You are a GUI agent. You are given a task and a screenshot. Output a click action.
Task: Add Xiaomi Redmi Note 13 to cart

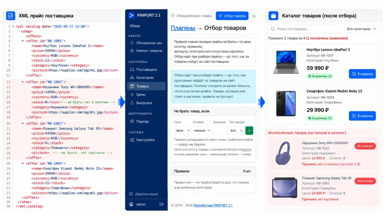coord(362,116)
